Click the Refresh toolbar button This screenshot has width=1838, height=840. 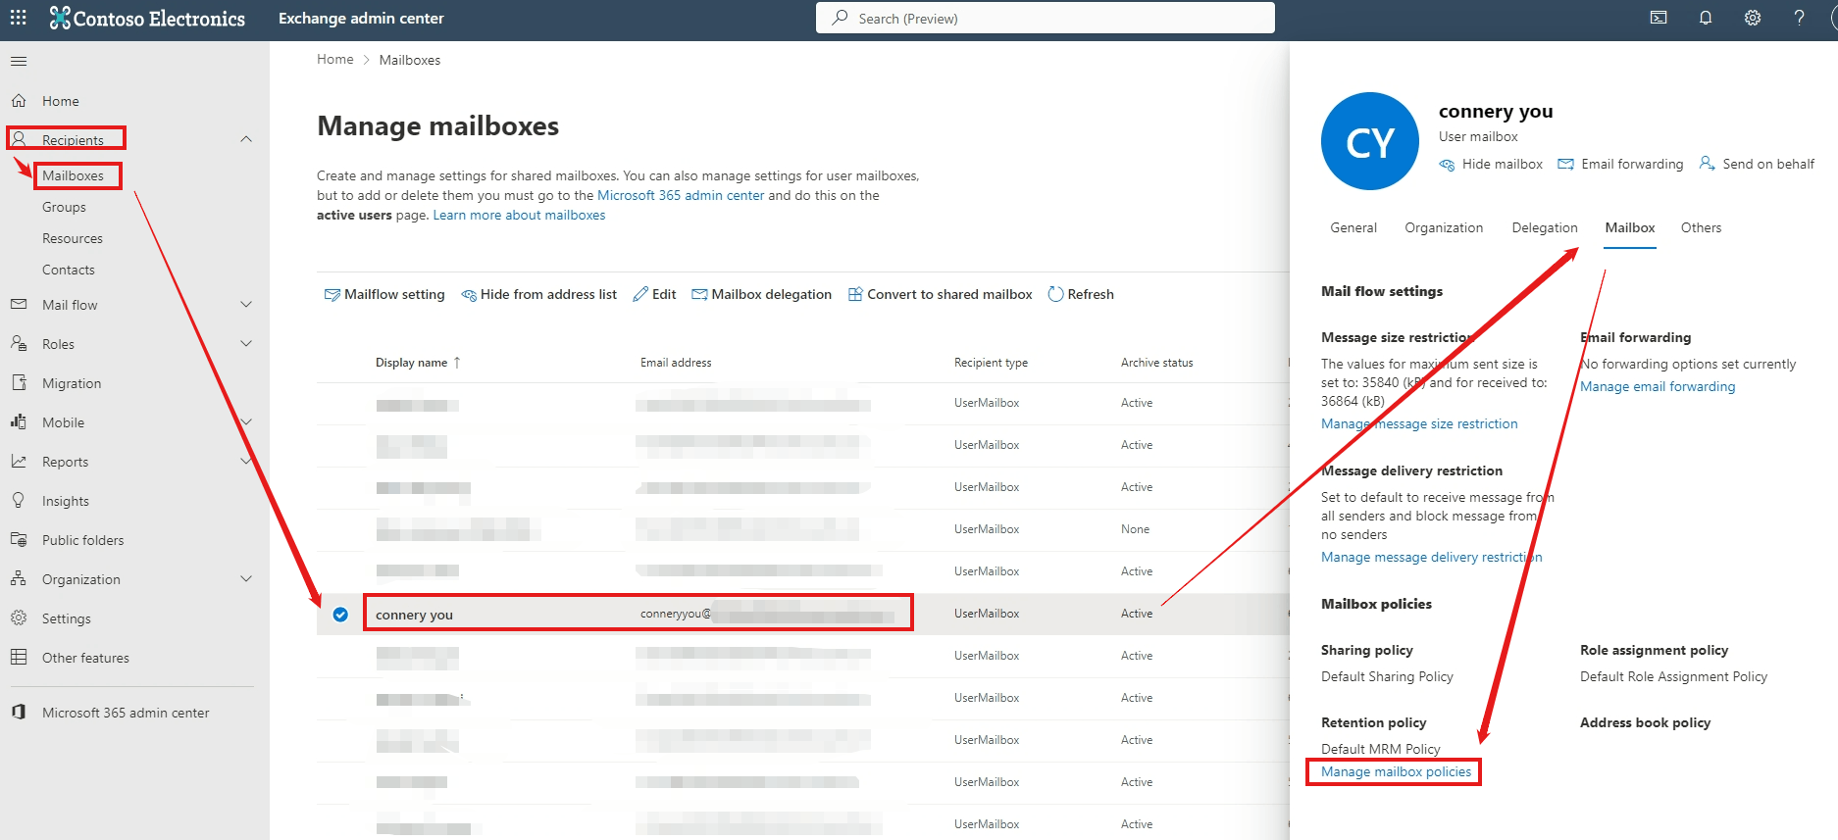tap(1081, 294)
